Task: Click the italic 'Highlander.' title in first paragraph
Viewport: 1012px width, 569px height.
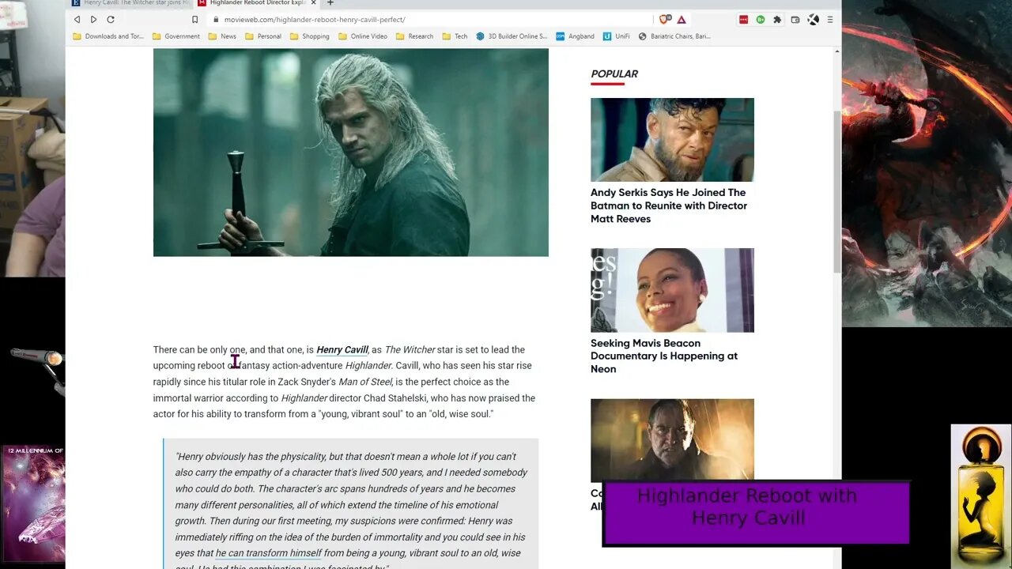Action: click(368, 366)
